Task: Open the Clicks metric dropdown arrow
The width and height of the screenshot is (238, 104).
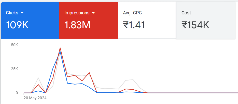Action: click(22, 13)
